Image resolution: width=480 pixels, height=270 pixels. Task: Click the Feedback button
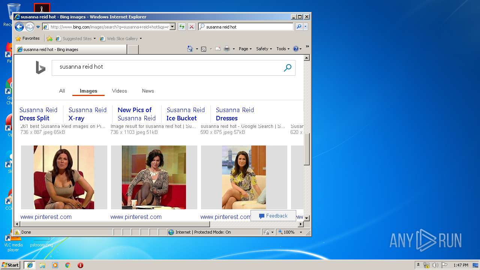coord(273,216)
